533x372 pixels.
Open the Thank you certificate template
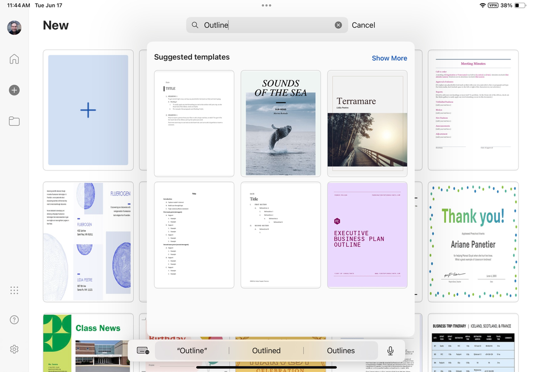click(x=473, y=241)
